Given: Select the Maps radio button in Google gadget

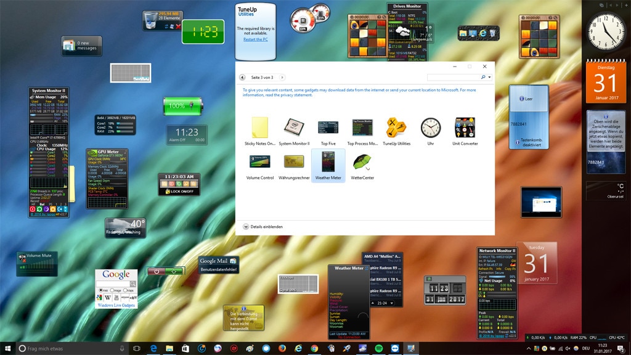Looking at the screenshot, I should click(125, 290).
